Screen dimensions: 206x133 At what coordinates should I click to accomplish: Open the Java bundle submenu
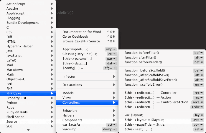(x=28, y=51)
